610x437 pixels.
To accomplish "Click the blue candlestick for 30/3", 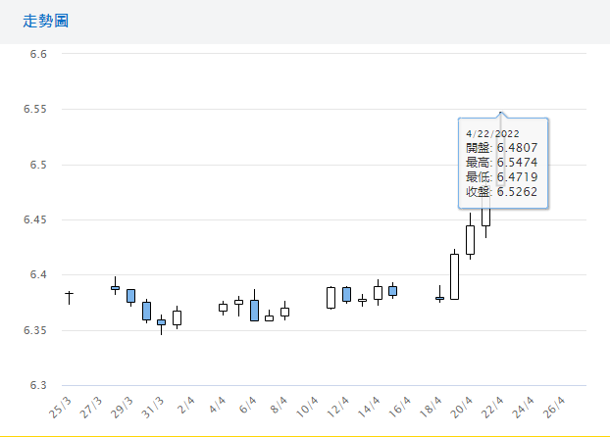I will tap(146, 311).
